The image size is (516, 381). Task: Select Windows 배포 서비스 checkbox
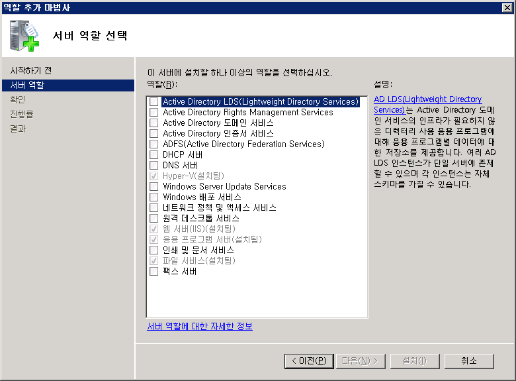[154, 197]
